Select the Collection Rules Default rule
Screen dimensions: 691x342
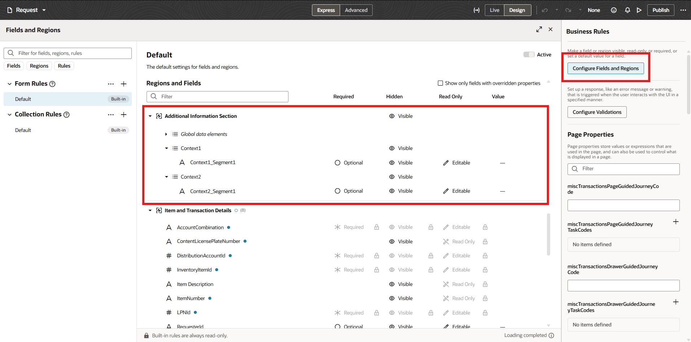[x=68, y=130]
